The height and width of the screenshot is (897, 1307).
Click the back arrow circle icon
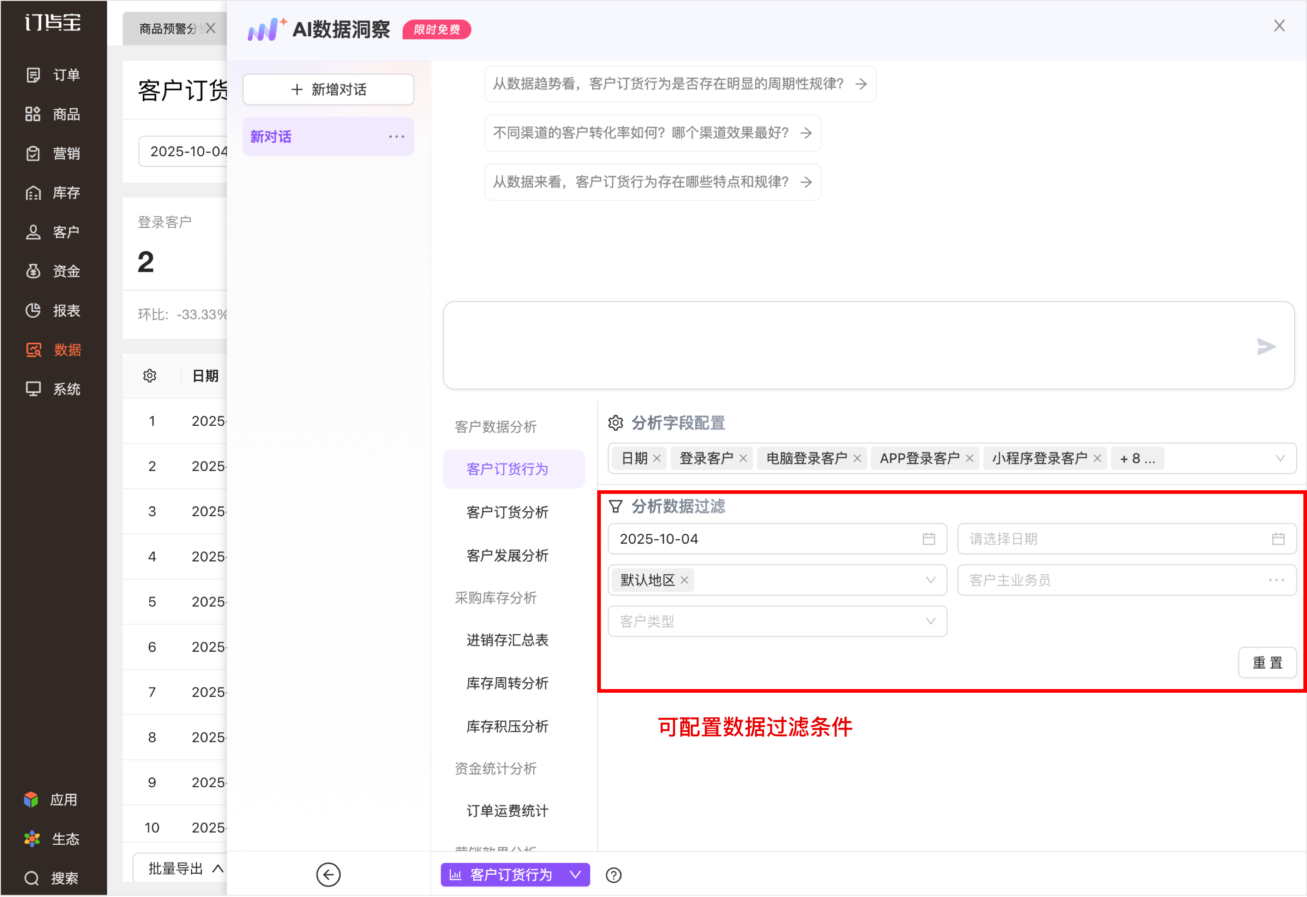click(328, 874)
